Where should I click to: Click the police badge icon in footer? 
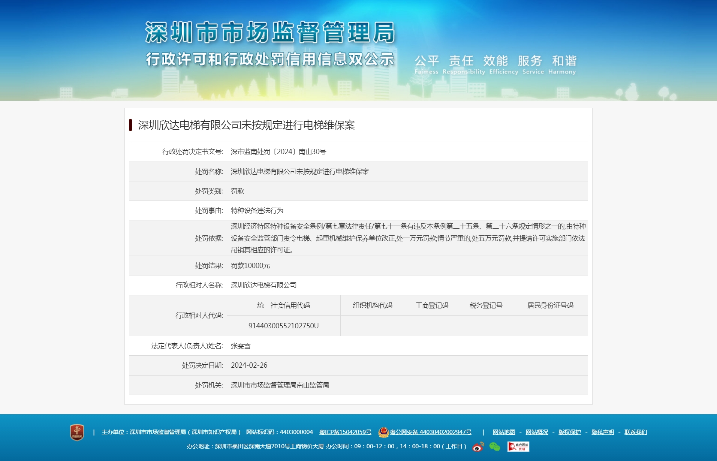point(383,432)
